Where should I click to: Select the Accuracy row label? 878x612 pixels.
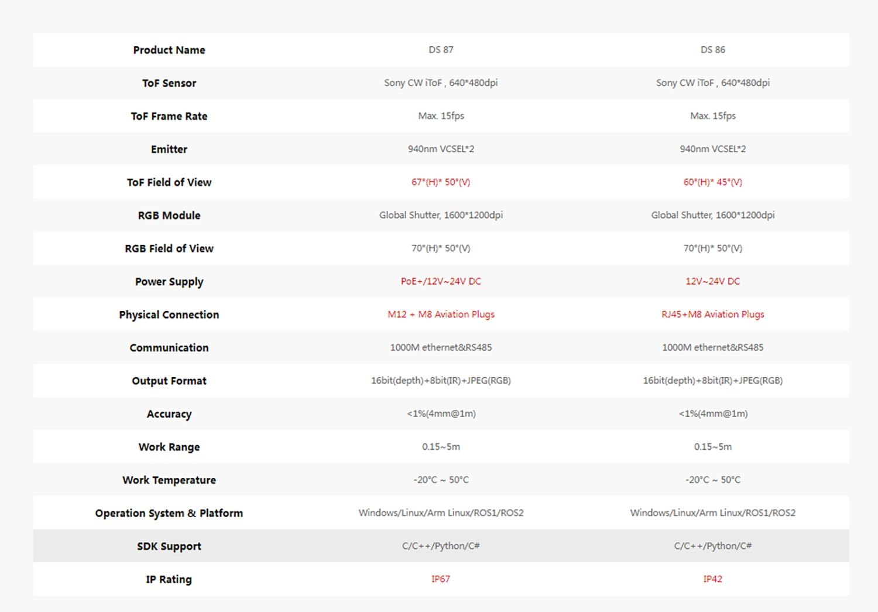click(169, 414)
